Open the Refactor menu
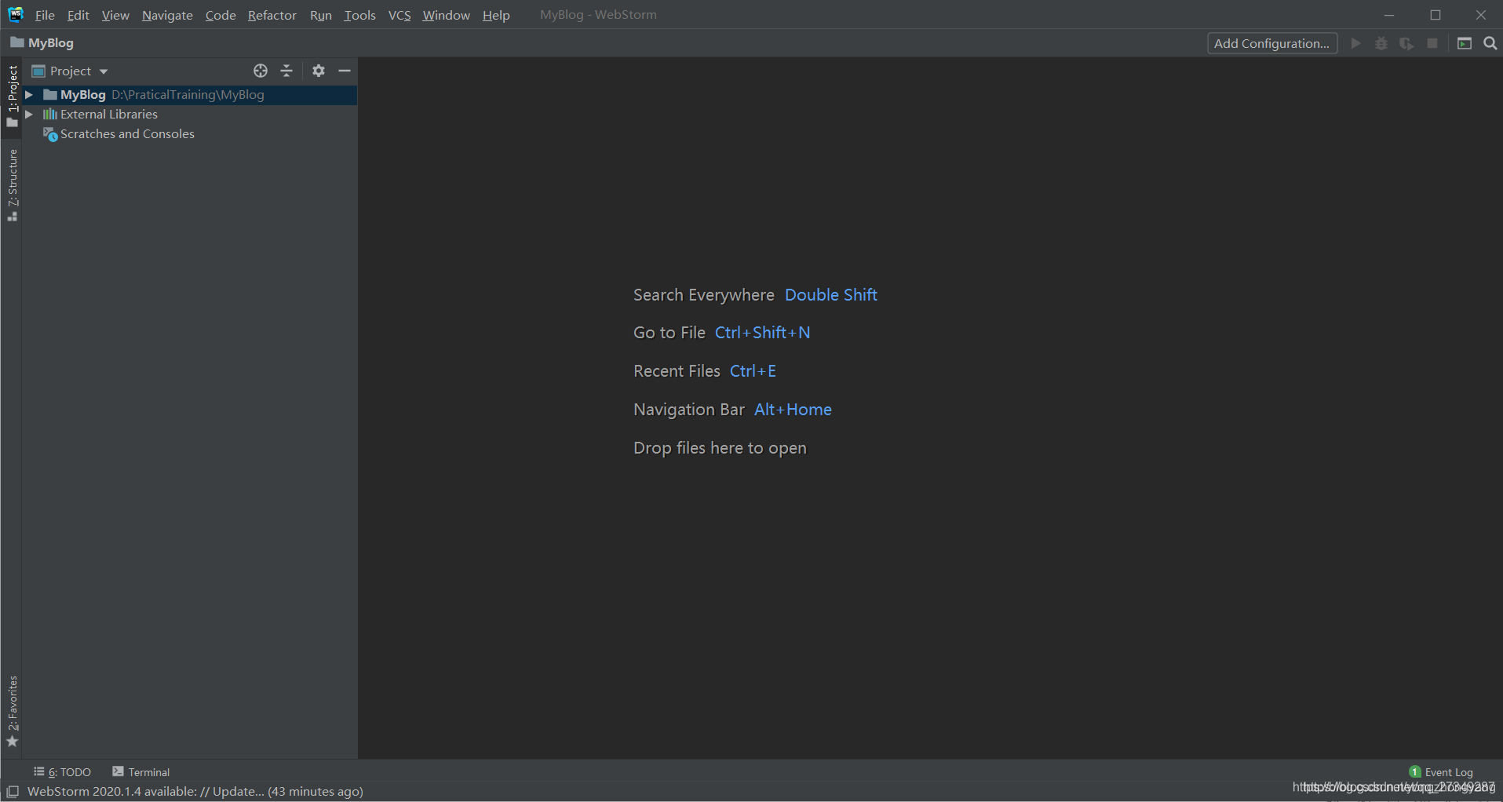Screen dimensions: 1503x802 [x=272, y=15]
